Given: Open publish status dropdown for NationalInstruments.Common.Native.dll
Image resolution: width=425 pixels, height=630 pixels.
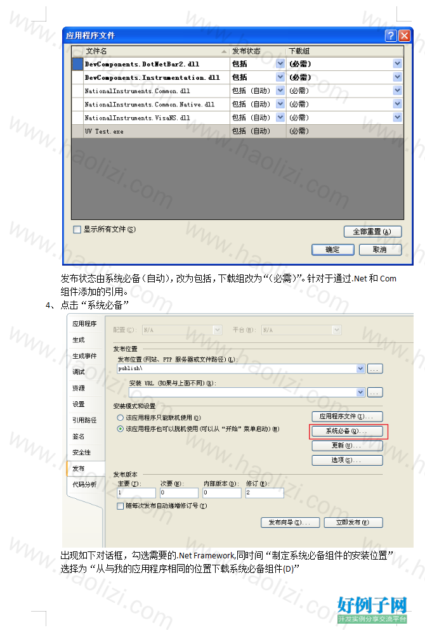Looking at the screenshot, I should [280, 104].
